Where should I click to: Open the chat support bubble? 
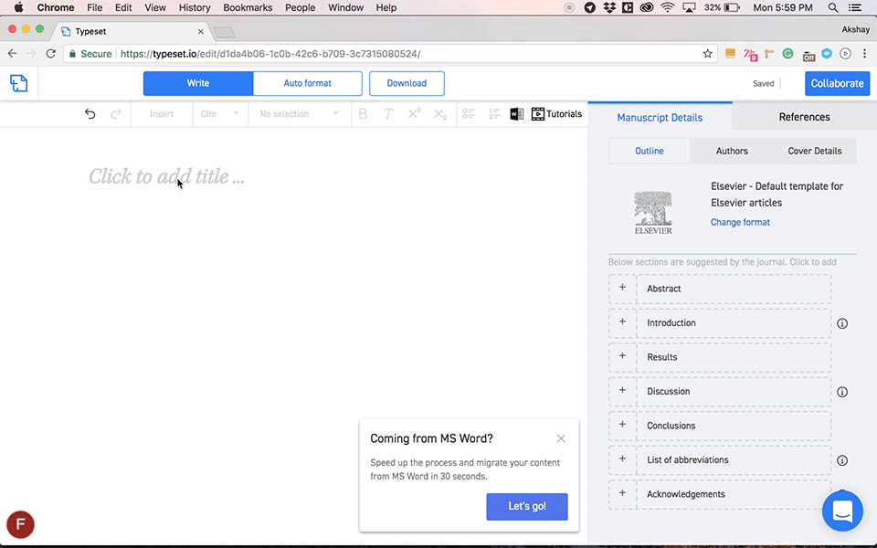pyautogui.click(x=842, y=511)
